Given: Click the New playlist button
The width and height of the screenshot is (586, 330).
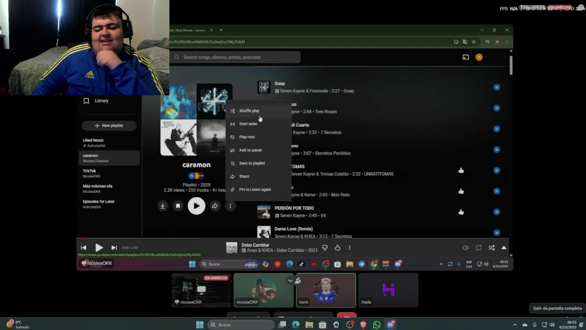Looking at the screenshot, I should pos(109,126).
